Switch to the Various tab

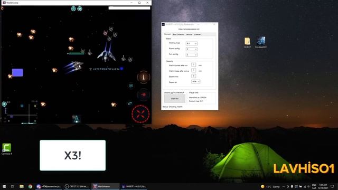(x=189, y=34)
